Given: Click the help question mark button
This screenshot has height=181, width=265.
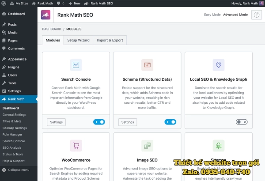Looking at the screenshot, I should click(256, 15).
